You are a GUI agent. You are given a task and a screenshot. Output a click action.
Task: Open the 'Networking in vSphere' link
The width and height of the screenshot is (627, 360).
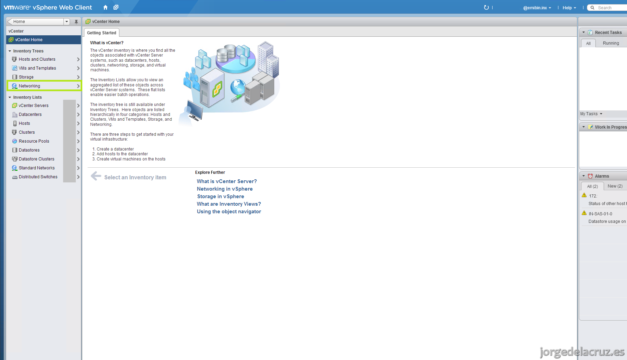[225, 189]
